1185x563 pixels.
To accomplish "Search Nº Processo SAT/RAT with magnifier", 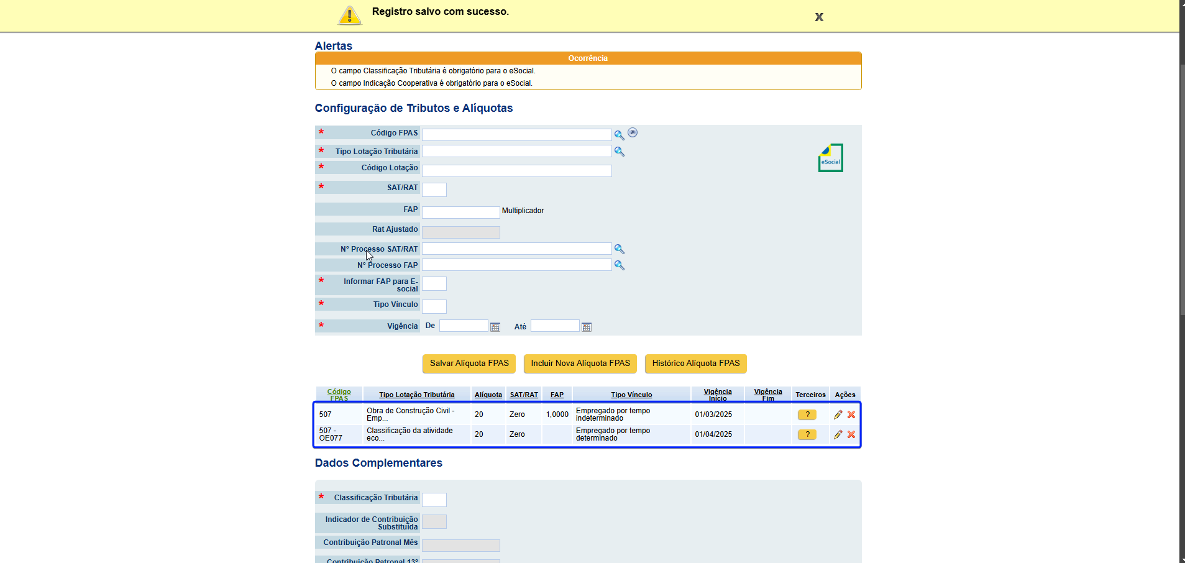I will pyautogui.click(x=619, y=249).
